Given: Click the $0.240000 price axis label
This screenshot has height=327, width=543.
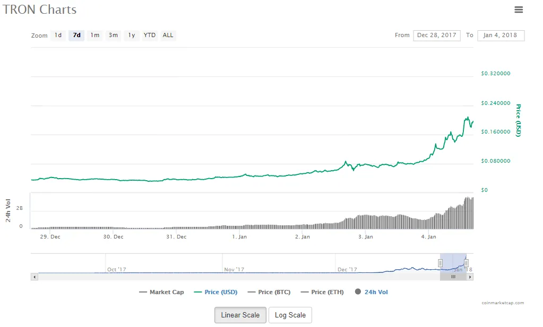Looking at the screenshot, I should click(496, 103).
